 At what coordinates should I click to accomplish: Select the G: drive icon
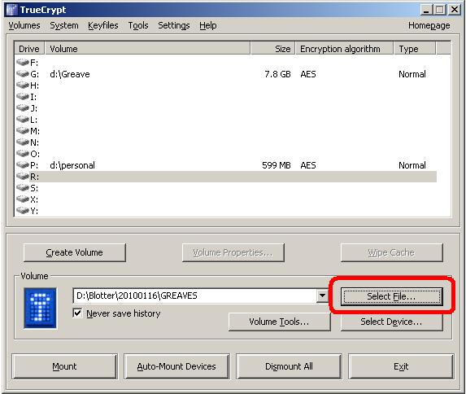point(23,73)
